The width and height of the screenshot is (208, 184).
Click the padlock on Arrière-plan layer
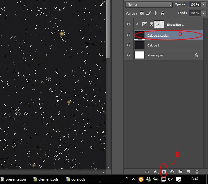(x=196, y=55)
